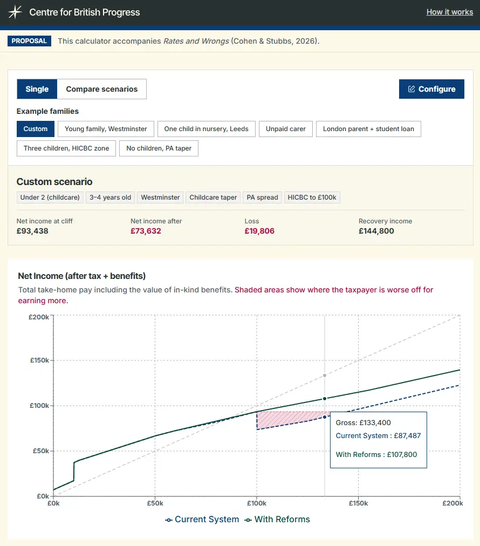Click the PROPOSAL badge
The height and width of the screenshot is (546, 480).
[x=29, y=41]
